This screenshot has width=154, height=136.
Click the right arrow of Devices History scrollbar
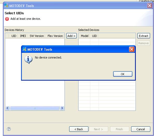click(62, 108)
